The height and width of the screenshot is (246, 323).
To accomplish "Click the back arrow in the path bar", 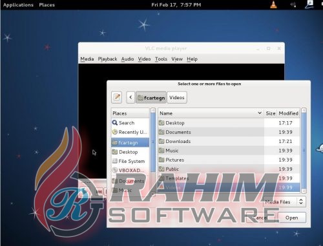I will pyautogui.click(x=130, y=97).
